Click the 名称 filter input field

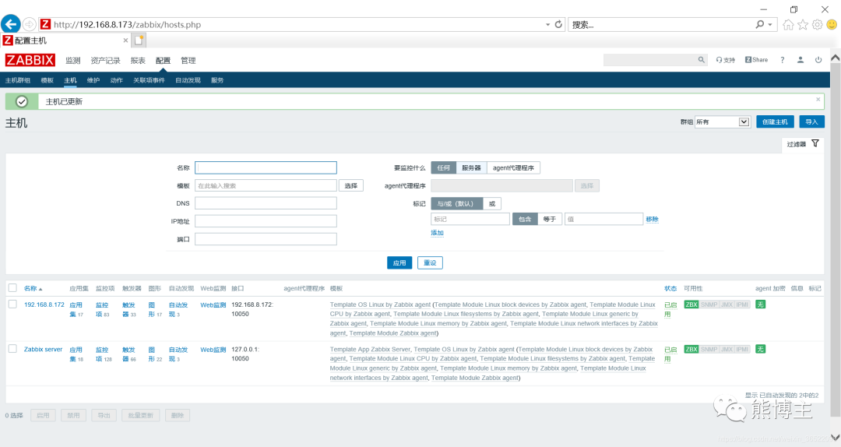point(266,168)
